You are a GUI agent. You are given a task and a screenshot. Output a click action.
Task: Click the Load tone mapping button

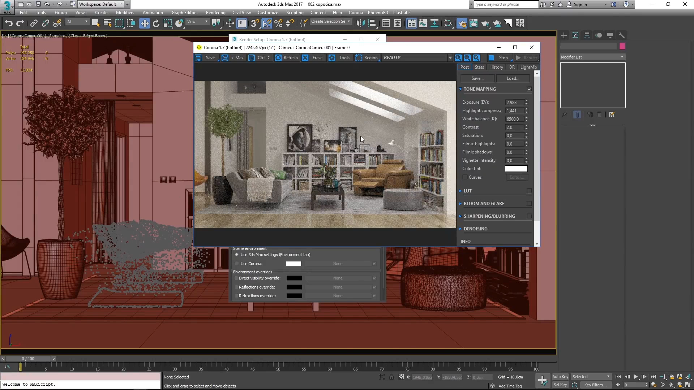(x=513, y=78)
